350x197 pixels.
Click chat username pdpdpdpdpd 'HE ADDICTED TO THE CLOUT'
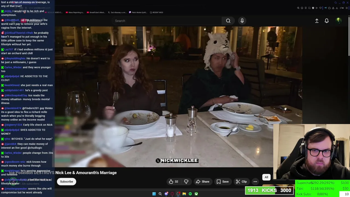(x=12, y=76)
